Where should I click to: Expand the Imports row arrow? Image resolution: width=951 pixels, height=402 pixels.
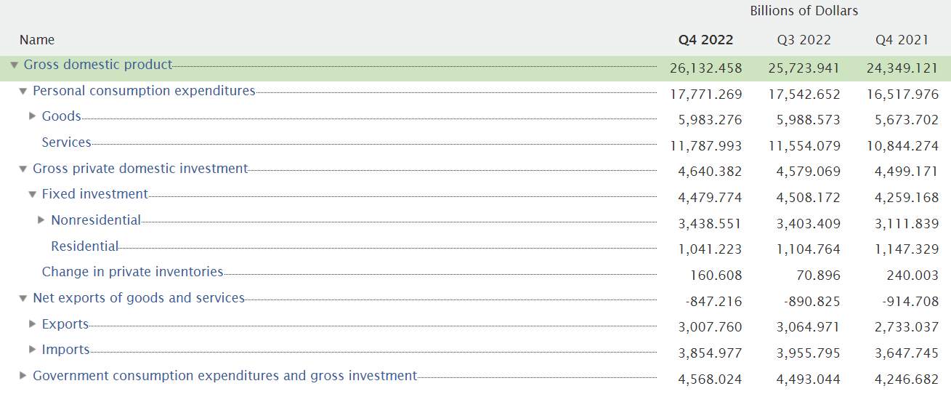pos(33,350)
